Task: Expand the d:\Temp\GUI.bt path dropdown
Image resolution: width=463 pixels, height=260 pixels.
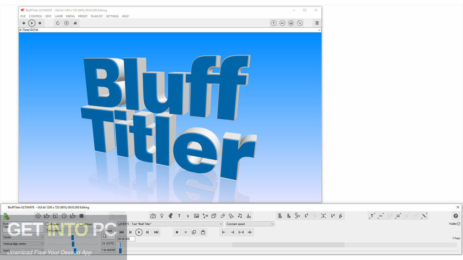Action: point(319,30)
